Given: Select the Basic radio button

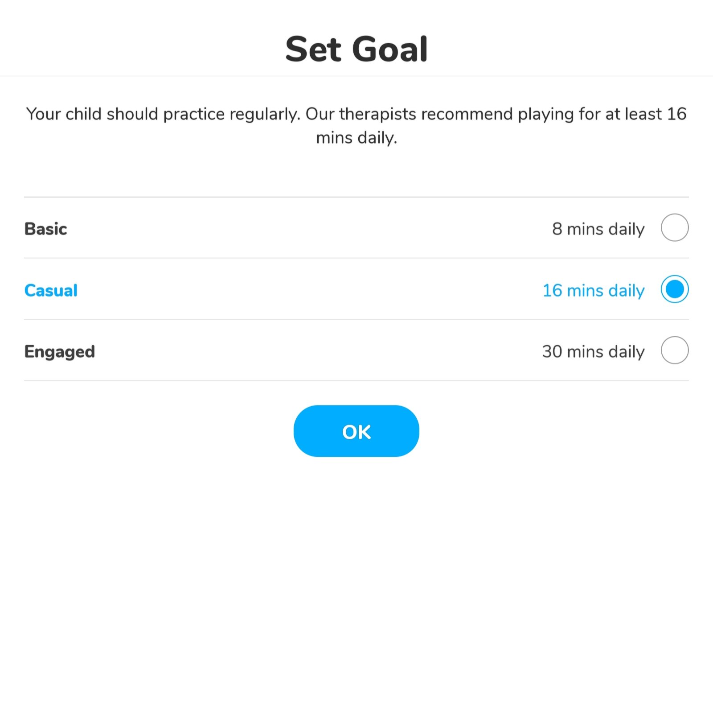Looking at the screenshot, I should [x=674, y=227].
